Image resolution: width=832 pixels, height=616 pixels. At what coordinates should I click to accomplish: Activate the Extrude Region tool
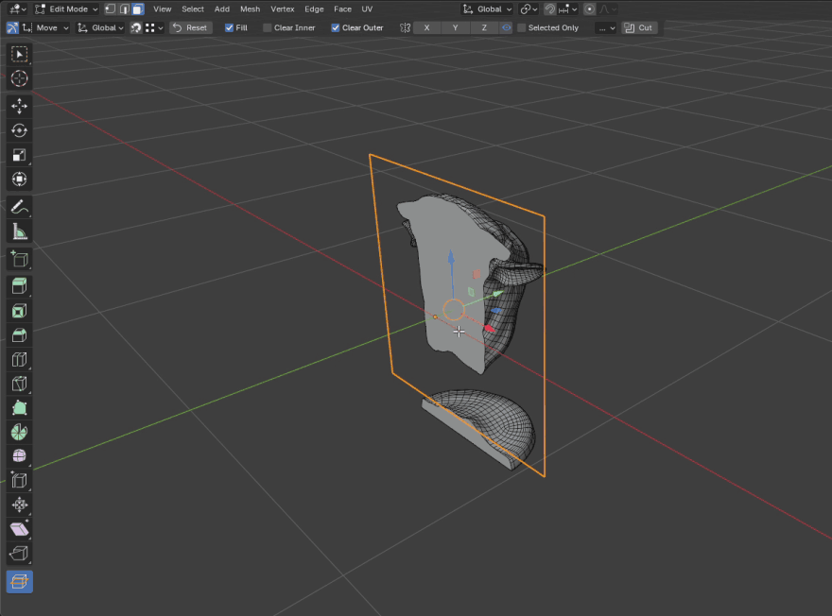coord(19,286)
